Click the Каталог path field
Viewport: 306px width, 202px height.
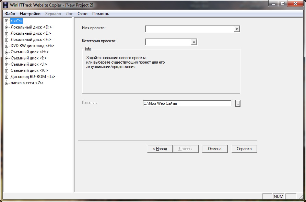187,103
